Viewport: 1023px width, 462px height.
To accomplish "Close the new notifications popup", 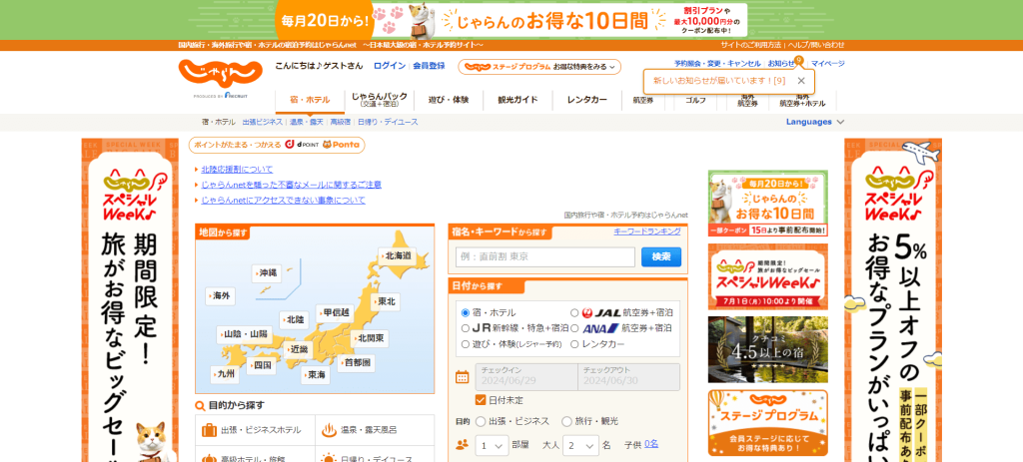I will click(x=801, y=81).
